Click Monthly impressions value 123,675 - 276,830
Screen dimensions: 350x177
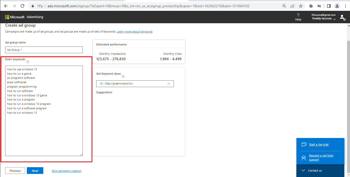pos(111,59)
